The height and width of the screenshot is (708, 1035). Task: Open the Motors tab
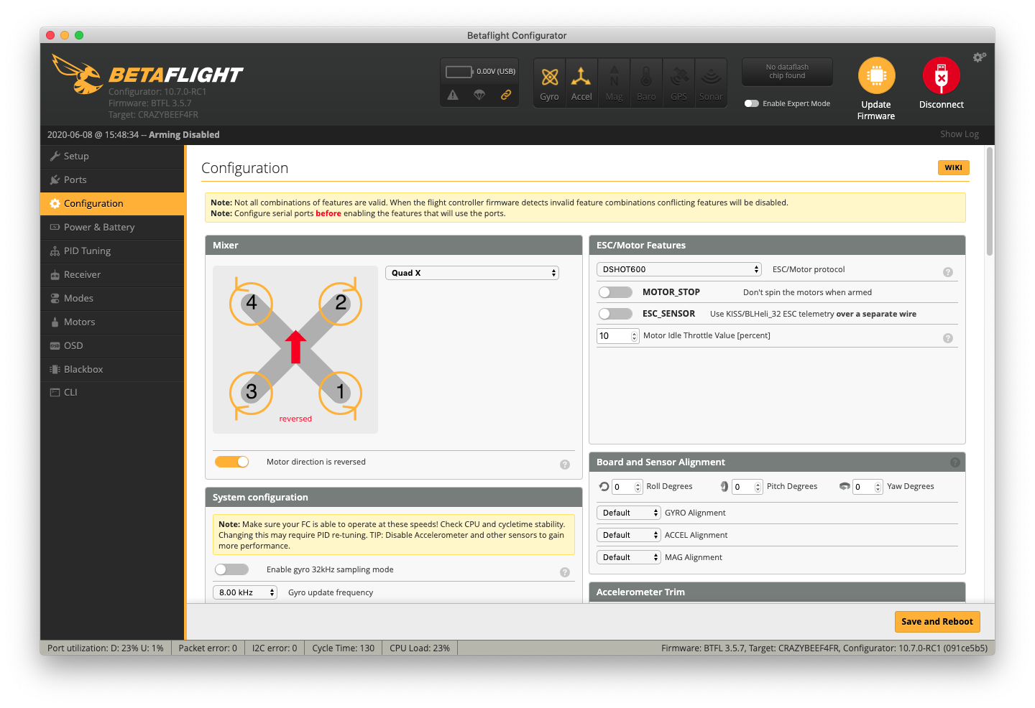112,322
